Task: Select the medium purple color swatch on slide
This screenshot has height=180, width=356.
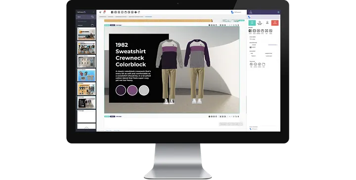Action: pyautogui.click(x=133, y=90)
